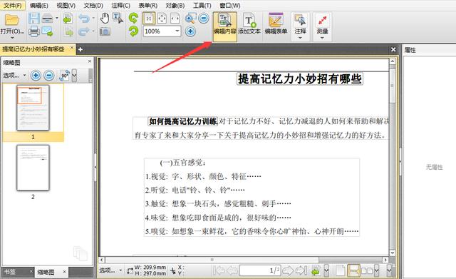Switch to two-page facing layout
This screenshot has width=456, height=279.
367,270
